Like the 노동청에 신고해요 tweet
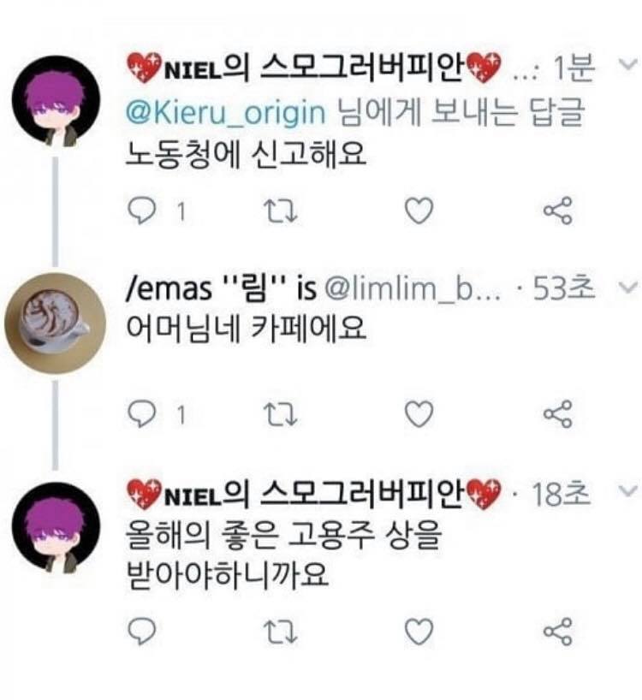642x700 pixels. tap(419, 210)
